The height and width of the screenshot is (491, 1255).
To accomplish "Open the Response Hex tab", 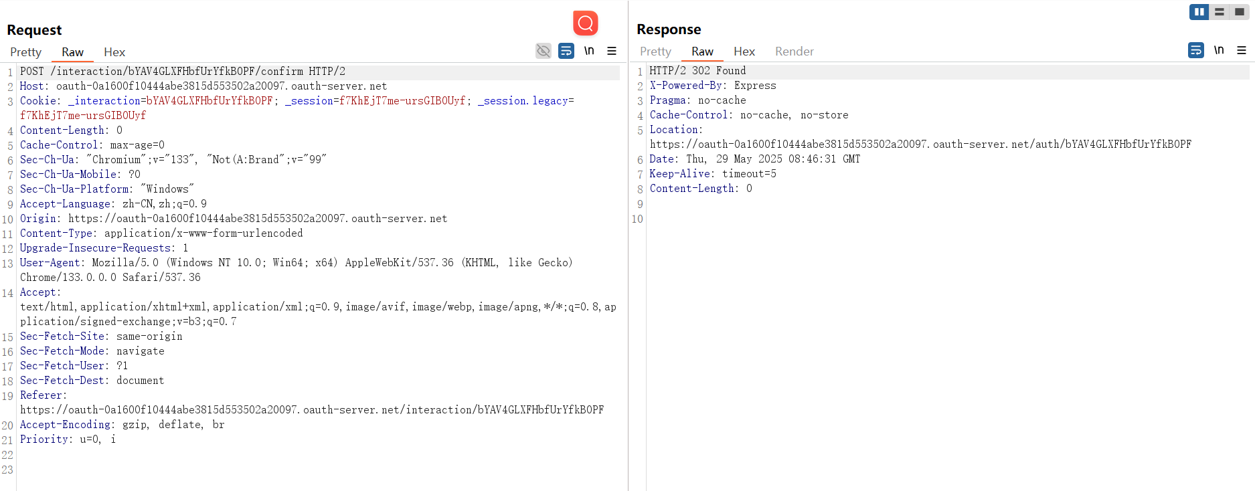I will pyautogui.click(x=744, y=52).
